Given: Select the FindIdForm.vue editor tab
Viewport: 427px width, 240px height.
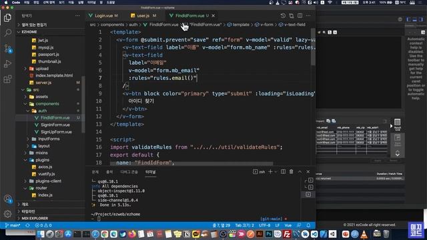Looking at the screenshot, I should [189, 16].
